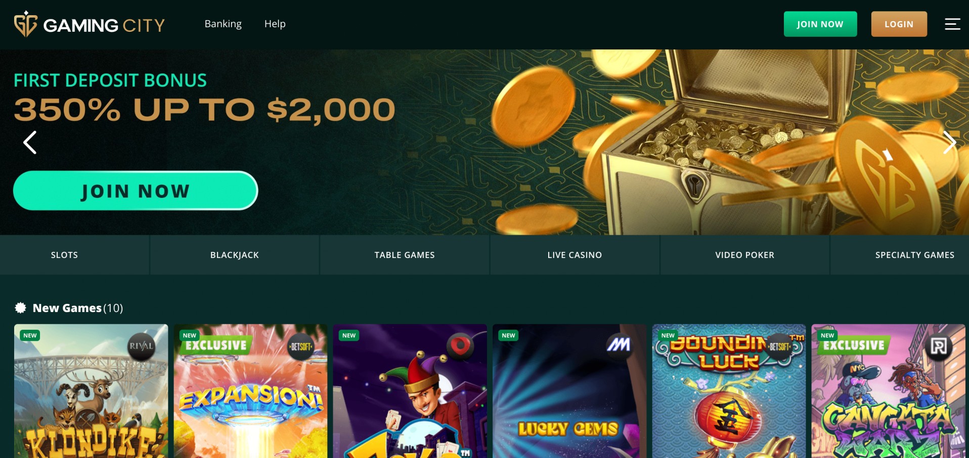Image resolution: width=969 pixels, height=458 pixels.
Task: Click the Gaming City logo
Action: [90, 24]
